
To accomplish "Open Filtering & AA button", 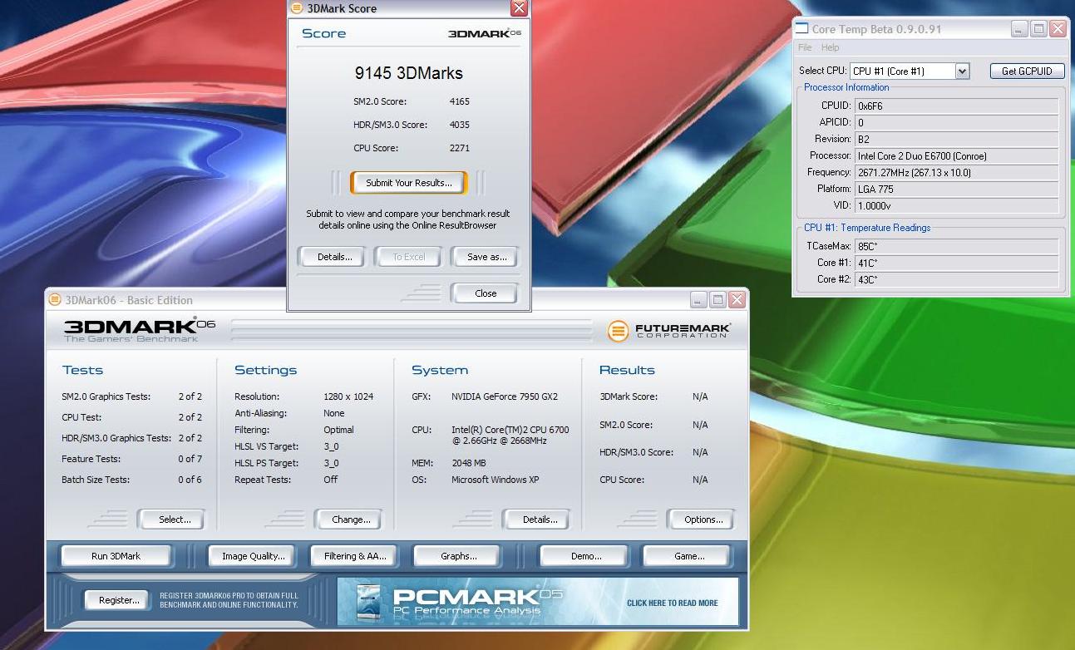I will [355, 556].
